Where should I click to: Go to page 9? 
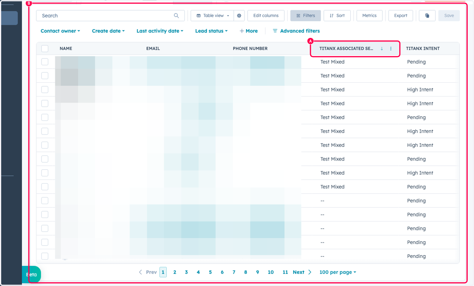point(258,272)
